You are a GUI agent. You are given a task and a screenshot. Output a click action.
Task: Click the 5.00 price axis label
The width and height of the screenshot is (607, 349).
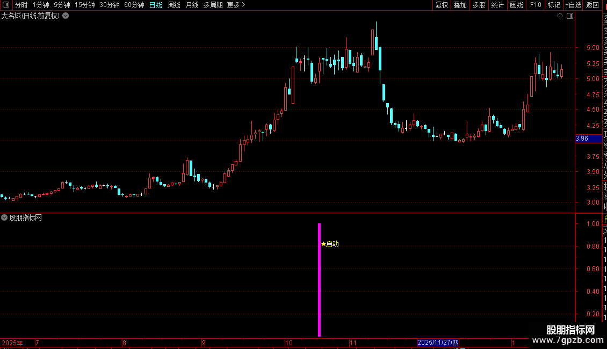pyautogui.click(x=593, y=78)
